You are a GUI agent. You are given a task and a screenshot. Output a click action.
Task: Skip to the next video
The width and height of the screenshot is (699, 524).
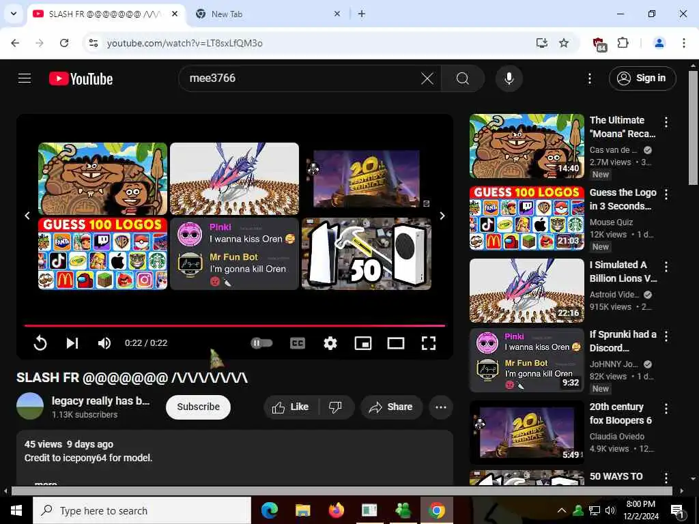coord(72,343)
